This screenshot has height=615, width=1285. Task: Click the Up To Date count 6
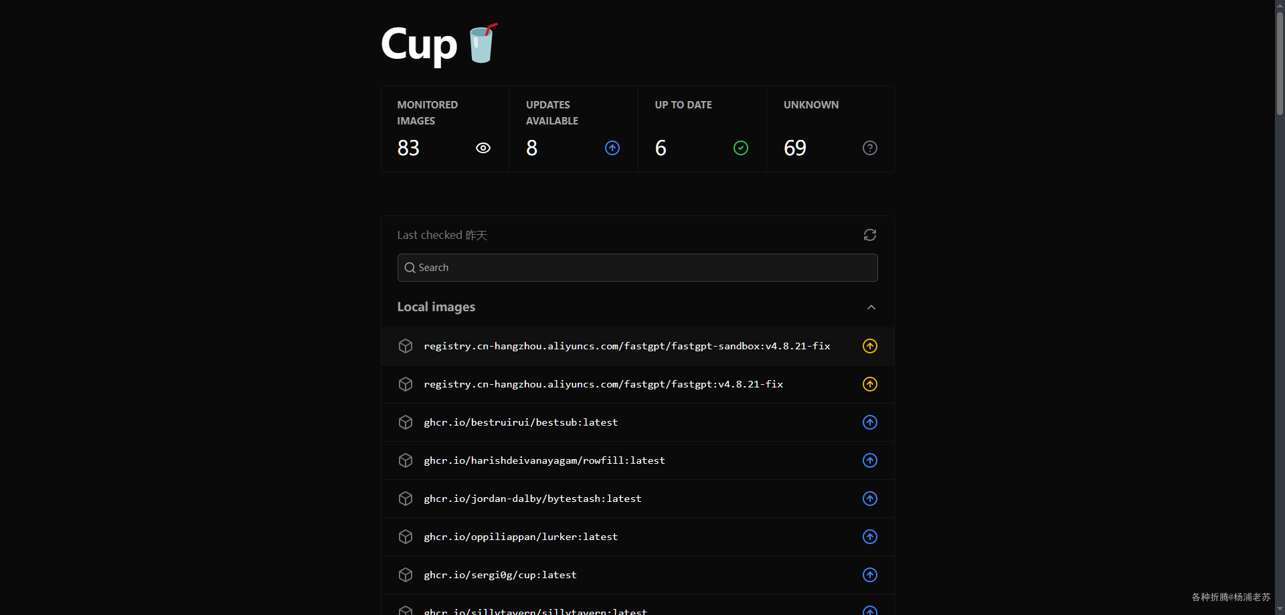pyautogui.click(x=661, y=148)
